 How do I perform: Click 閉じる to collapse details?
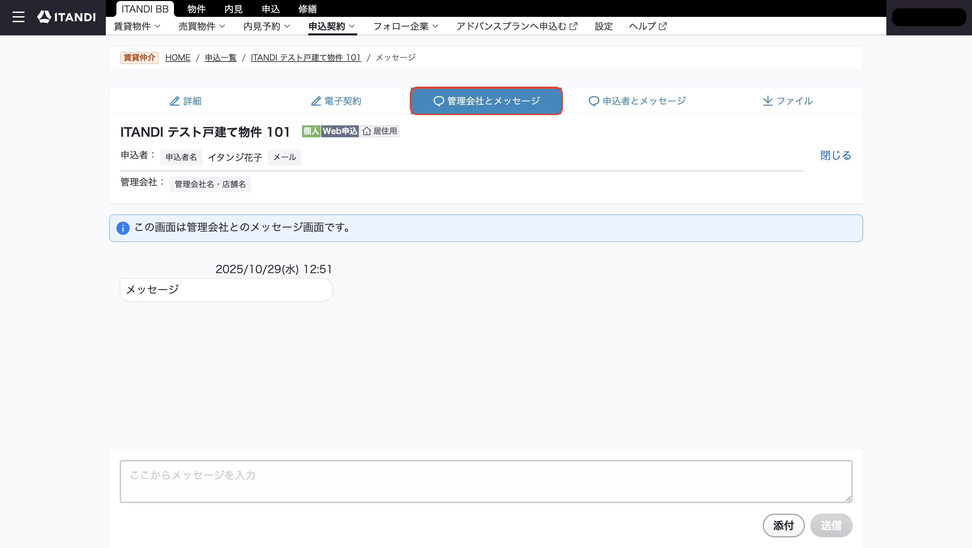pyautogui.click(x=836, y=155)
